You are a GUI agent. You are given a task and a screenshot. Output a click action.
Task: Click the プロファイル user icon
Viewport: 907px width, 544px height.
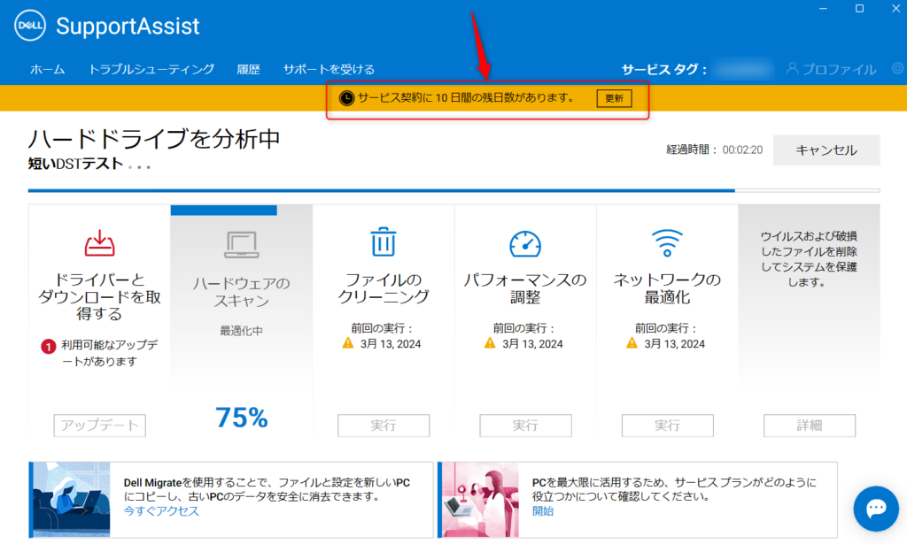pos(793,69)
